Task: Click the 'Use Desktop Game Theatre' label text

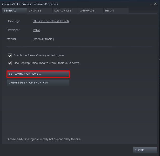Action: pyautogui.click(x=46, y=63)
